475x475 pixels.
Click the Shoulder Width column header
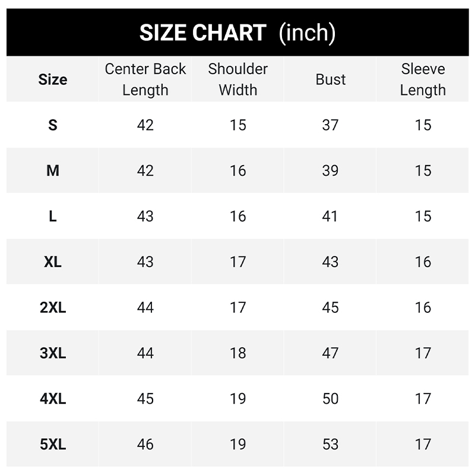click(x=238, y=80)
